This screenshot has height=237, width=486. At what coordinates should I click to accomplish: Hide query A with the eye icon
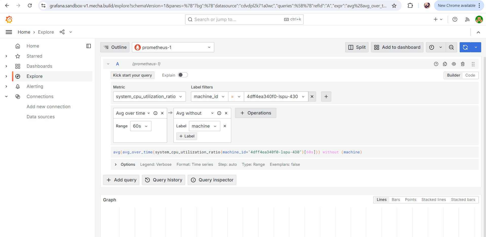(454, 64)
